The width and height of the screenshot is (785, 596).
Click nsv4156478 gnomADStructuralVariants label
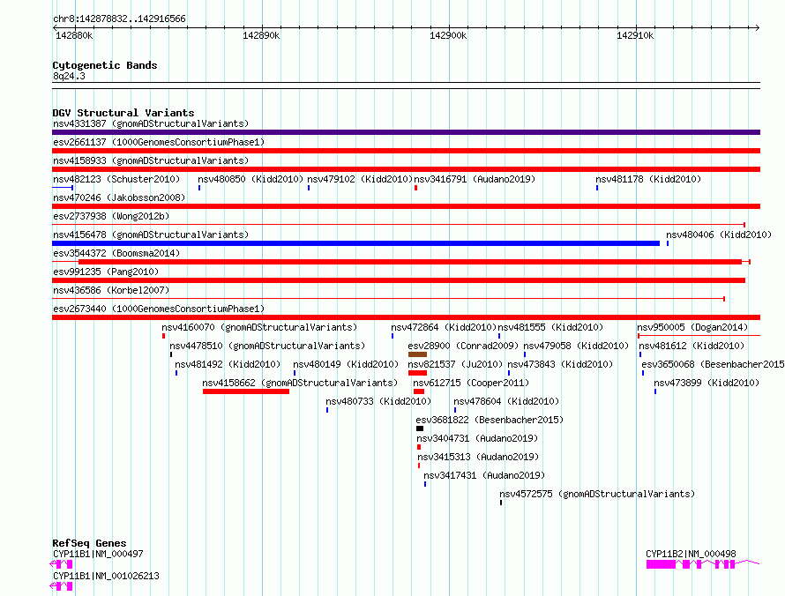pyautogui.click(x=151, y=235)
